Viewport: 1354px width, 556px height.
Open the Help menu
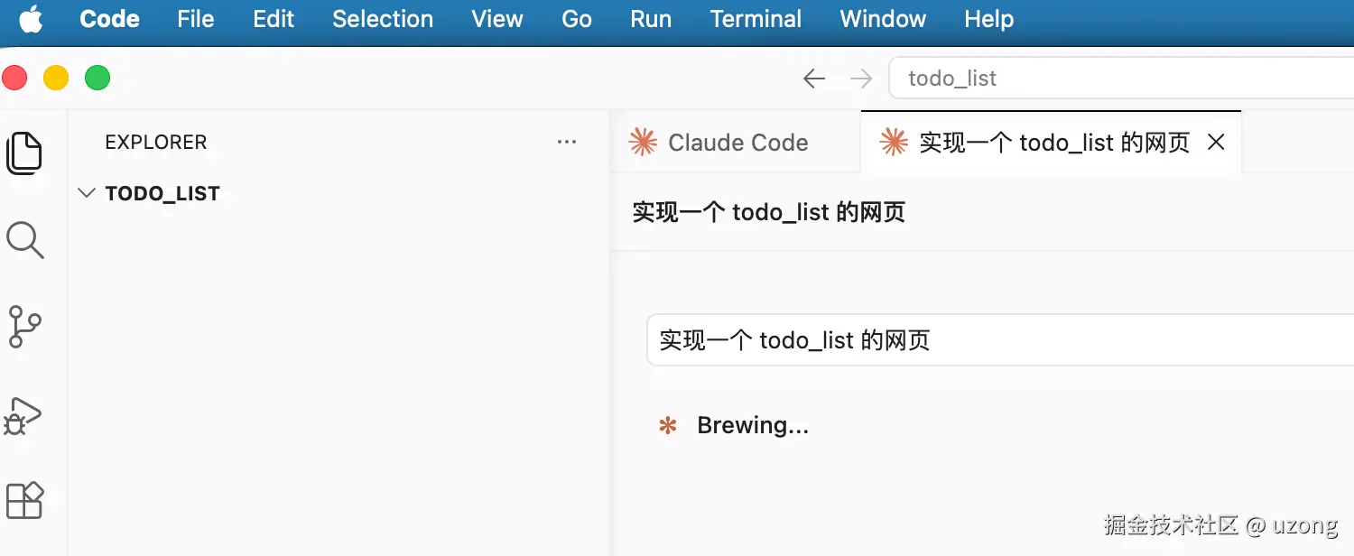pyautogui.click(x=989, y=19)
